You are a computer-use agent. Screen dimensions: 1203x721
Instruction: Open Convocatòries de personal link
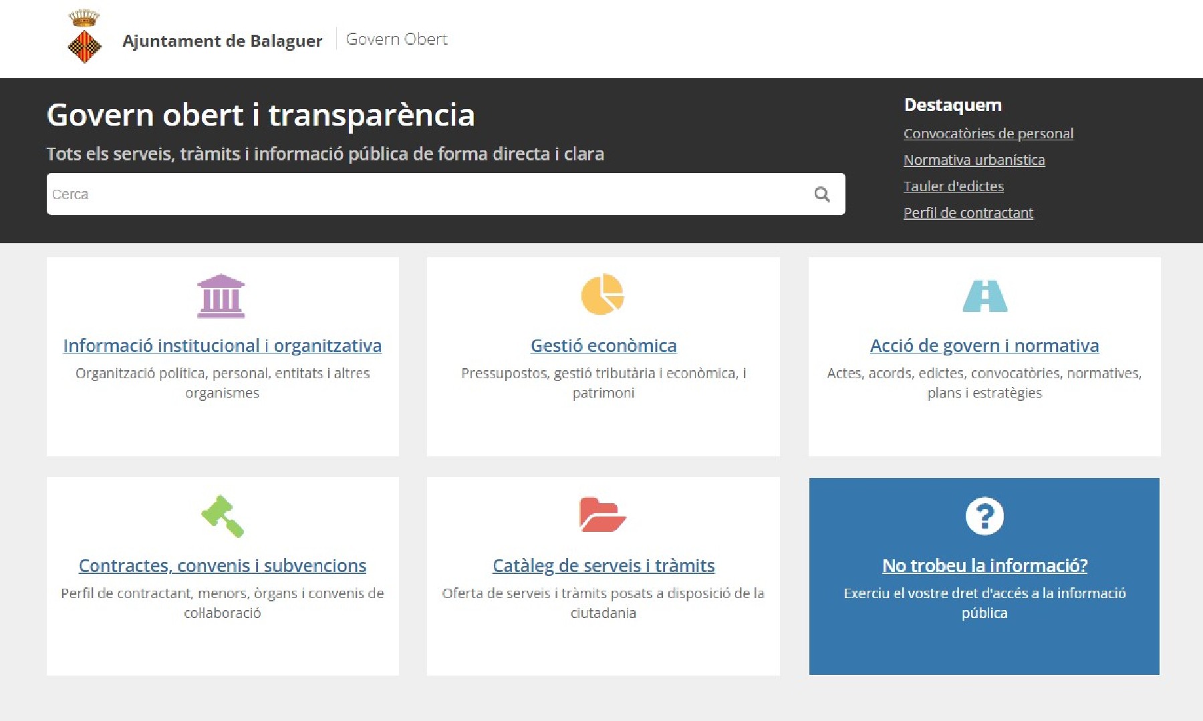click(988, 134)
